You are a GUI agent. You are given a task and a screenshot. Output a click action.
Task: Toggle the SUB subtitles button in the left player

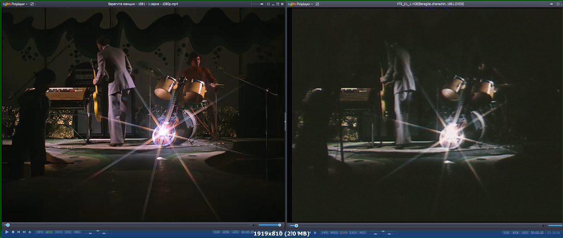coord(216,232)
